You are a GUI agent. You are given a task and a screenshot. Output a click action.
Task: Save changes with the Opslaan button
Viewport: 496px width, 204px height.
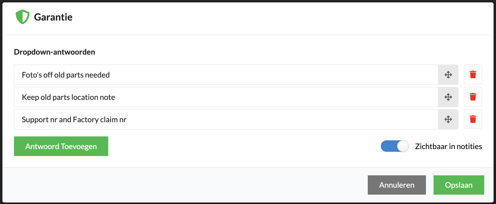point(459,185)
